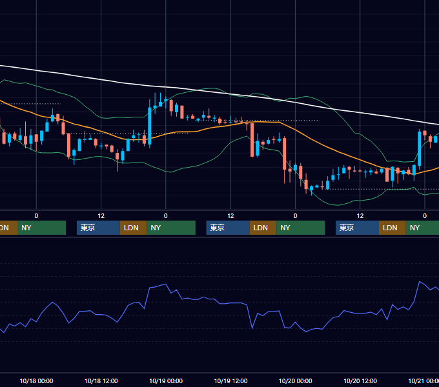Click the 10/18 12:00 date label
The height and width of the screenshot is (387, 439).
tap(101, 381)
